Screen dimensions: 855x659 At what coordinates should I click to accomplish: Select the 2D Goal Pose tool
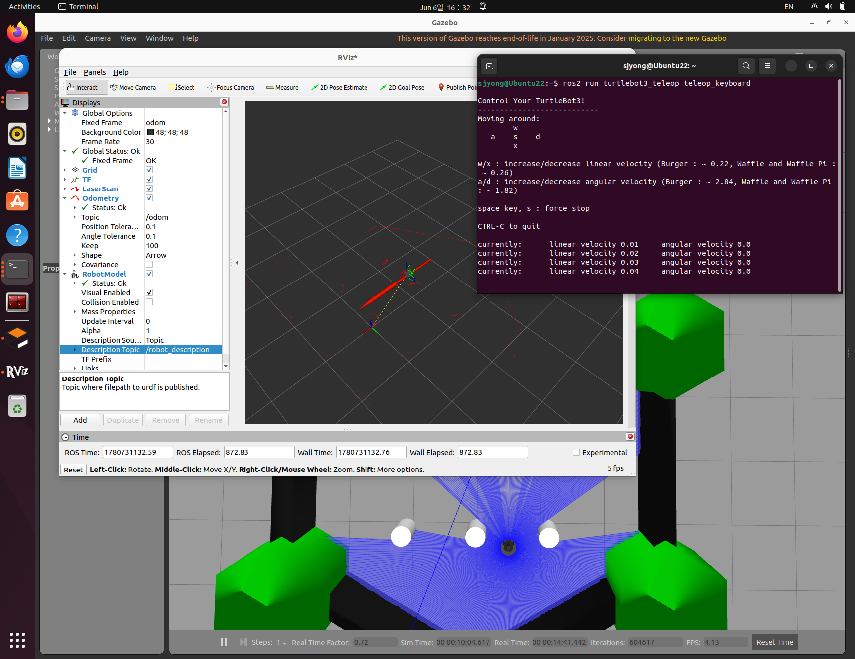[x=402, y=87]
